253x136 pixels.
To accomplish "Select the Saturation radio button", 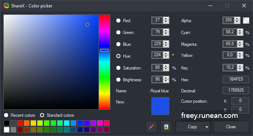I will click(118, 68).
